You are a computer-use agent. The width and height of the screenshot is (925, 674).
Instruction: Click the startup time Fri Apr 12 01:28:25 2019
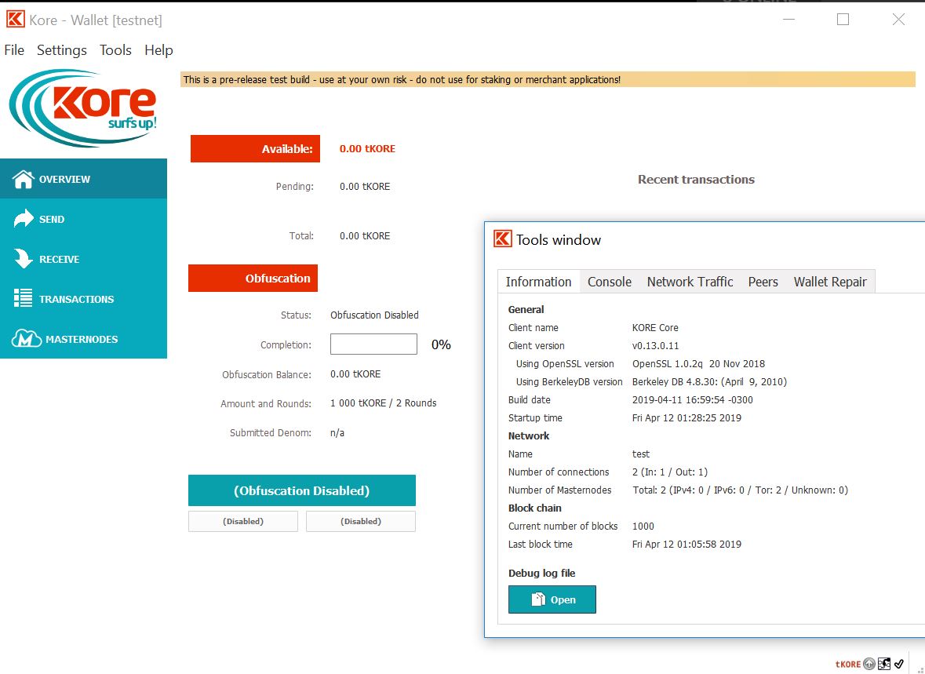click(686, 418)
